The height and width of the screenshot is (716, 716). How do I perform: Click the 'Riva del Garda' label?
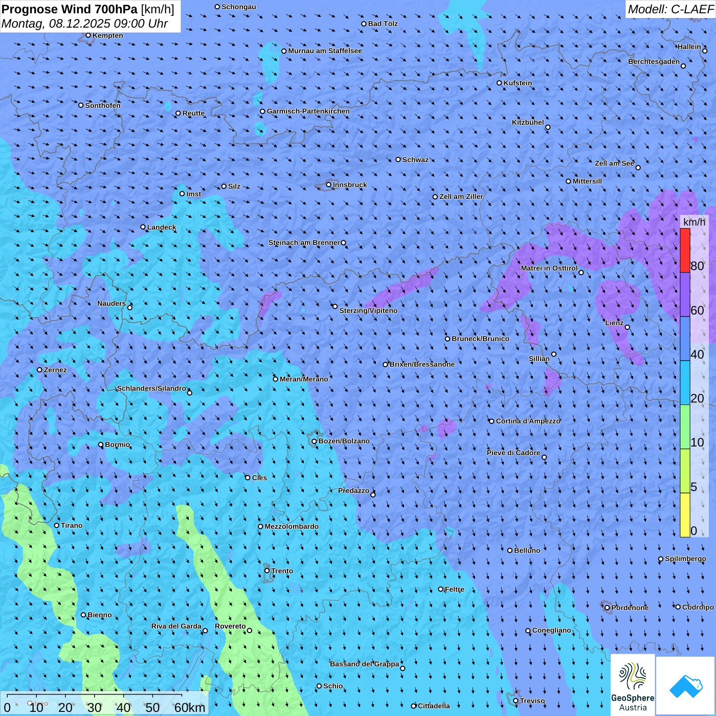tap(176, 626)
